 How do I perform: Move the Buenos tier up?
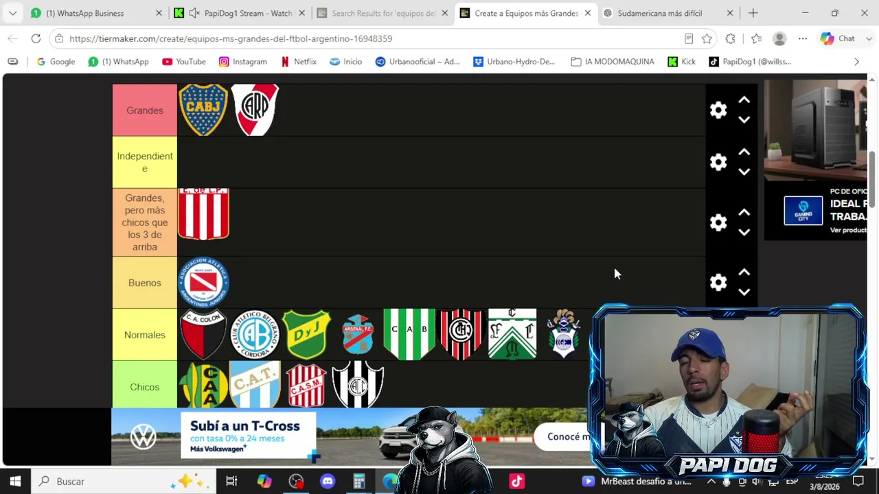point(744,272)
